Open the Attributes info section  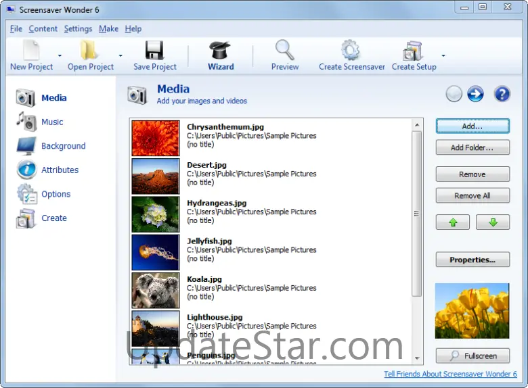[x=60, y=170]
